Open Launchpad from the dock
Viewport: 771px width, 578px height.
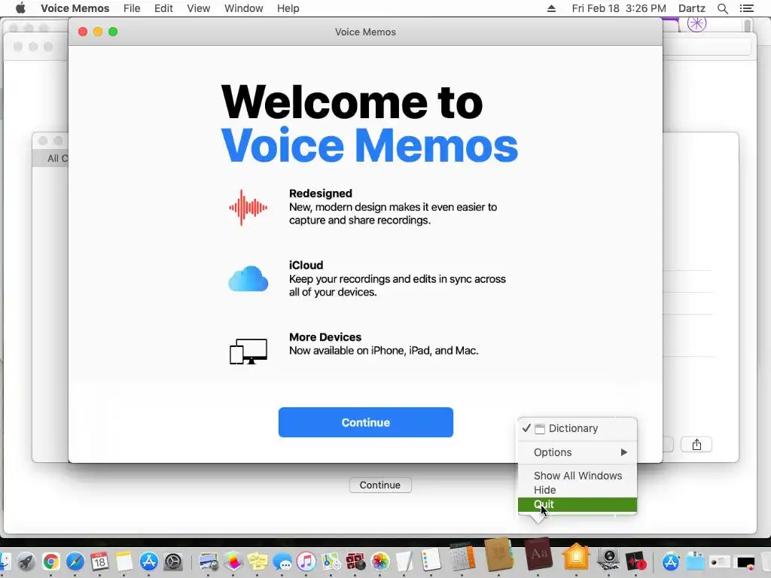coord(26,561)
